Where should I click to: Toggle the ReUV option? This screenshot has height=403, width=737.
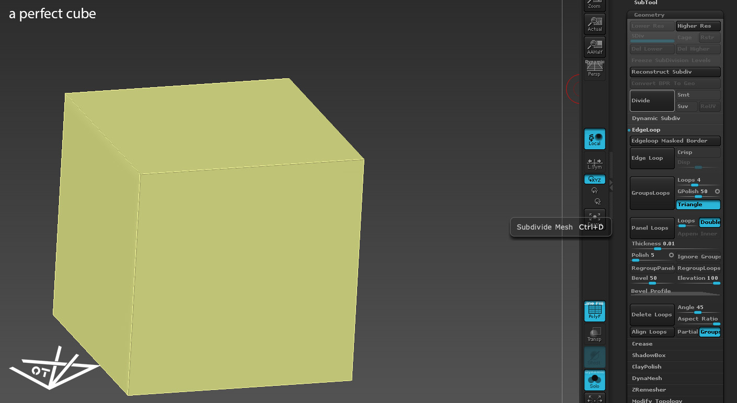[709, 106]
